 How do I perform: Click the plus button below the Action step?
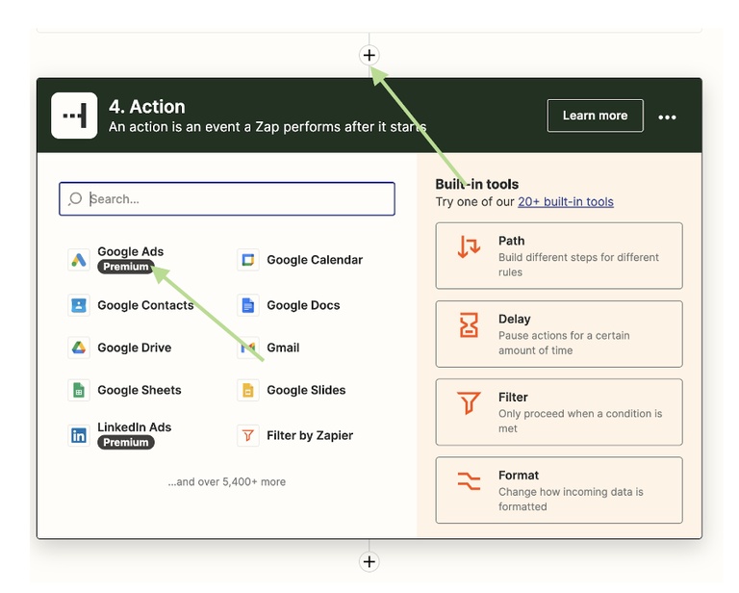point(369,561)
